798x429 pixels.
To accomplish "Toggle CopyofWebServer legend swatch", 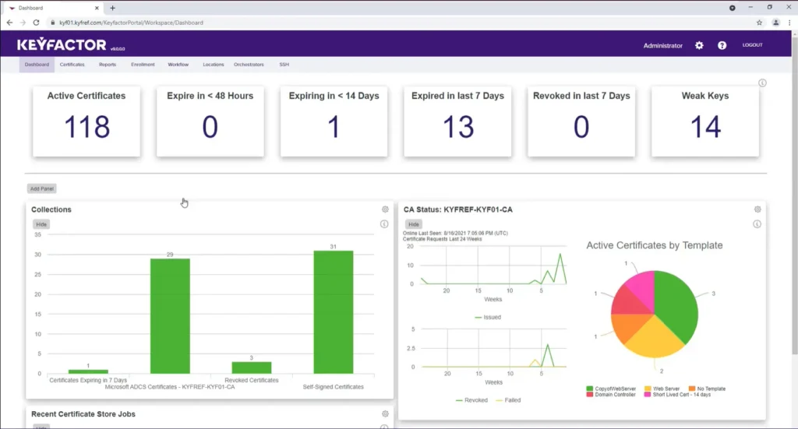I will click(589, 389).
